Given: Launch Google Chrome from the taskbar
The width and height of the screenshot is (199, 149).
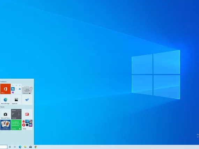Looking at the screenshot, I should coord(36,147).
